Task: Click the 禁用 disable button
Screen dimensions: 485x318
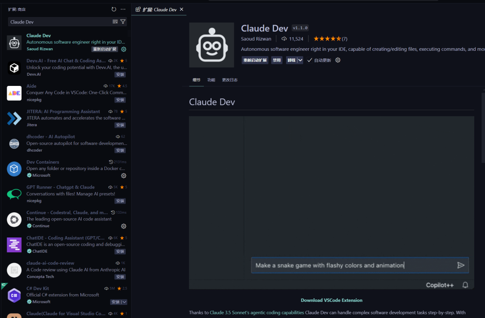Action: (277, 60)
